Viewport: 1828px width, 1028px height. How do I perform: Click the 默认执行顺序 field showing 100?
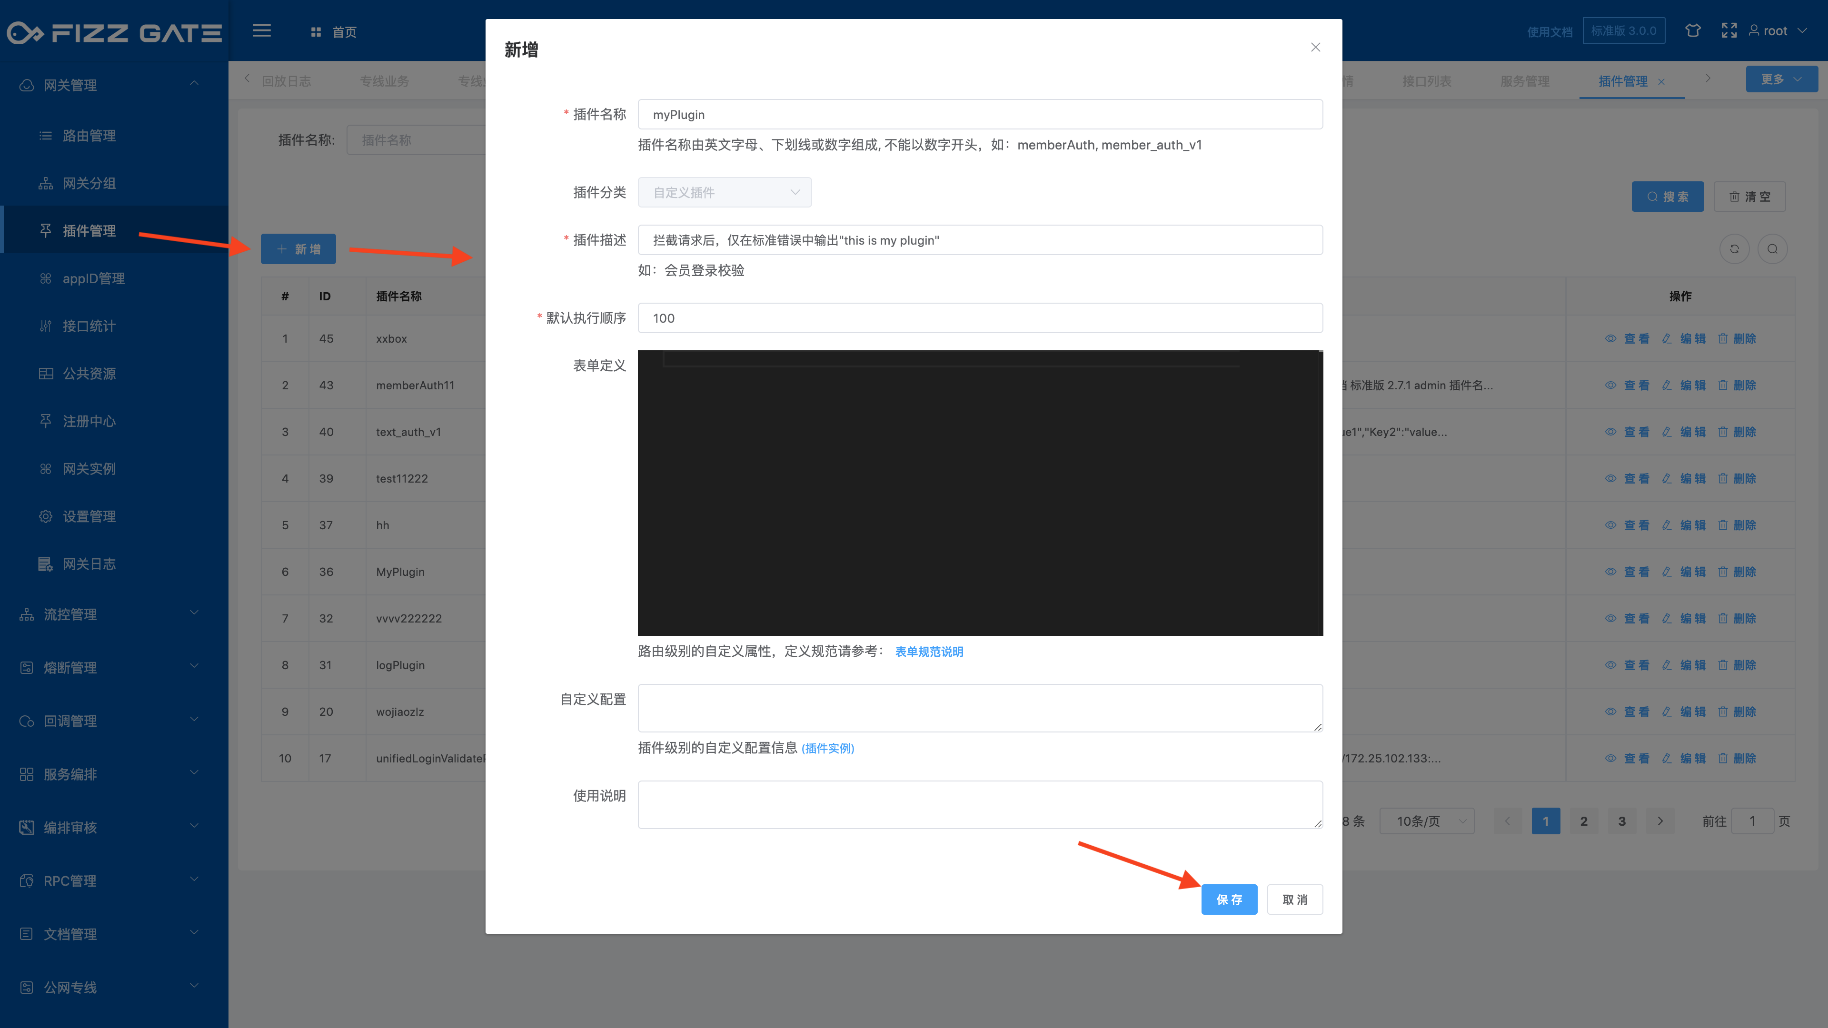click(980, 318)
